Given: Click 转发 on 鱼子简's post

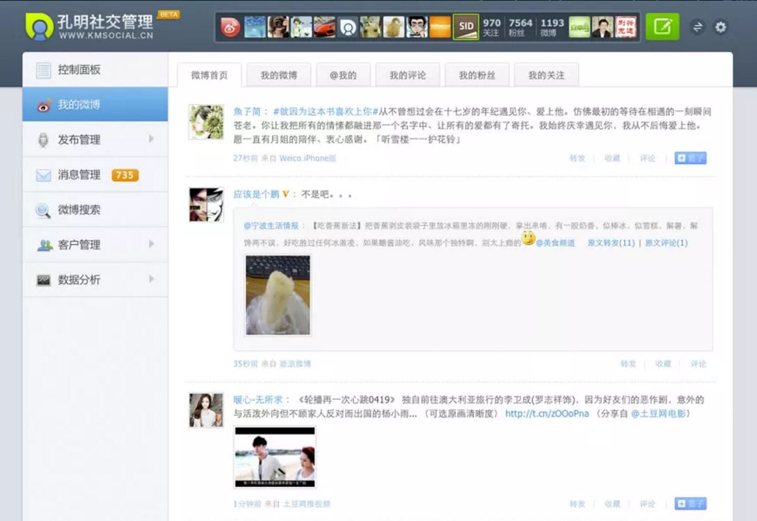Looking at the screenshot, I should click(577, 158).
